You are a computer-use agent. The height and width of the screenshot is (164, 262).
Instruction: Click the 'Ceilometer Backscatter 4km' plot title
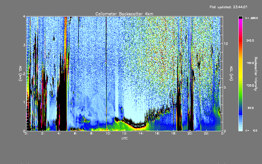(124, 14)
